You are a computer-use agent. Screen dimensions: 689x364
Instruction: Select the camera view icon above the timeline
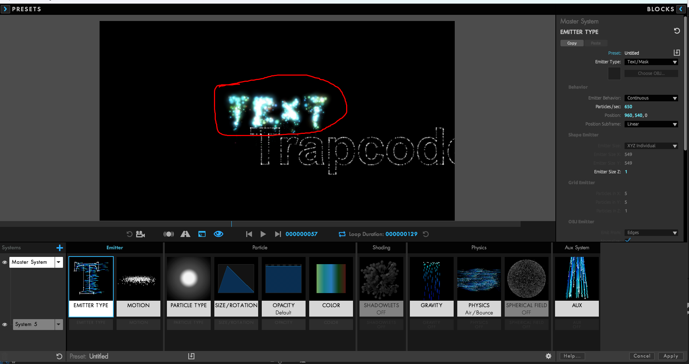(140, 234)
